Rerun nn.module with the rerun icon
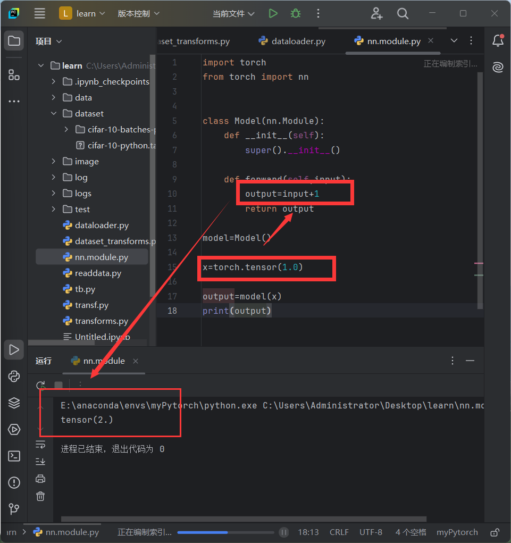The width and height of the screenshot is (511, 543). tap(40, 385)
